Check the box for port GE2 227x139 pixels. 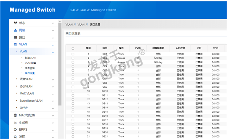[x=73, y=58]
